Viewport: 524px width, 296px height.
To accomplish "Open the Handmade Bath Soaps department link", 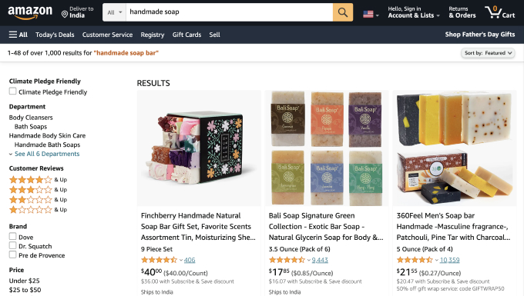I will pyautogui.click(x=47, y=145).
